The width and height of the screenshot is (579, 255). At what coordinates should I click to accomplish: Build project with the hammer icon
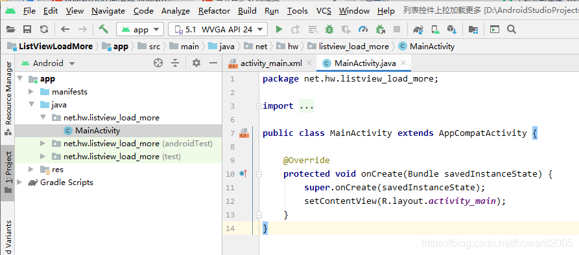[103, 29]
